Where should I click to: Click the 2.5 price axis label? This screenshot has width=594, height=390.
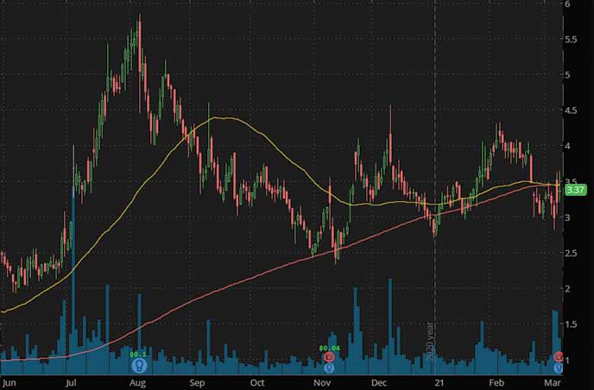click(x=571, y=253)
